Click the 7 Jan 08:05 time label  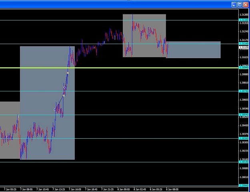pyautogui.click(x=26, y=190)
